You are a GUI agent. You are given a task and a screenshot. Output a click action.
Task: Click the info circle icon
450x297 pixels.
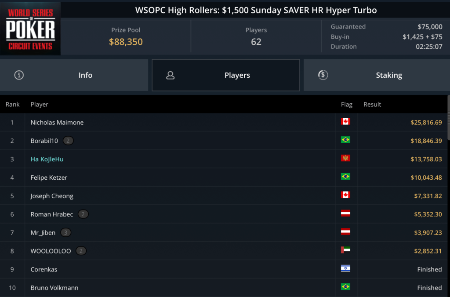pos(19,75)
